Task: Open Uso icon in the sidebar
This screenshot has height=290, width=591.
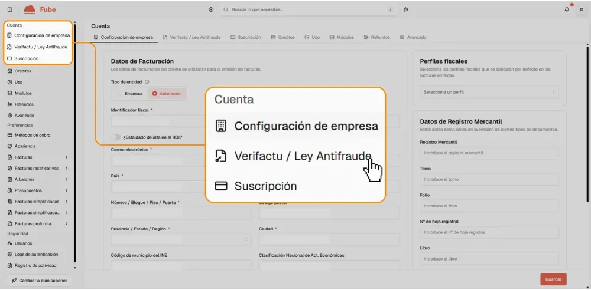Action: coord(10,82)
